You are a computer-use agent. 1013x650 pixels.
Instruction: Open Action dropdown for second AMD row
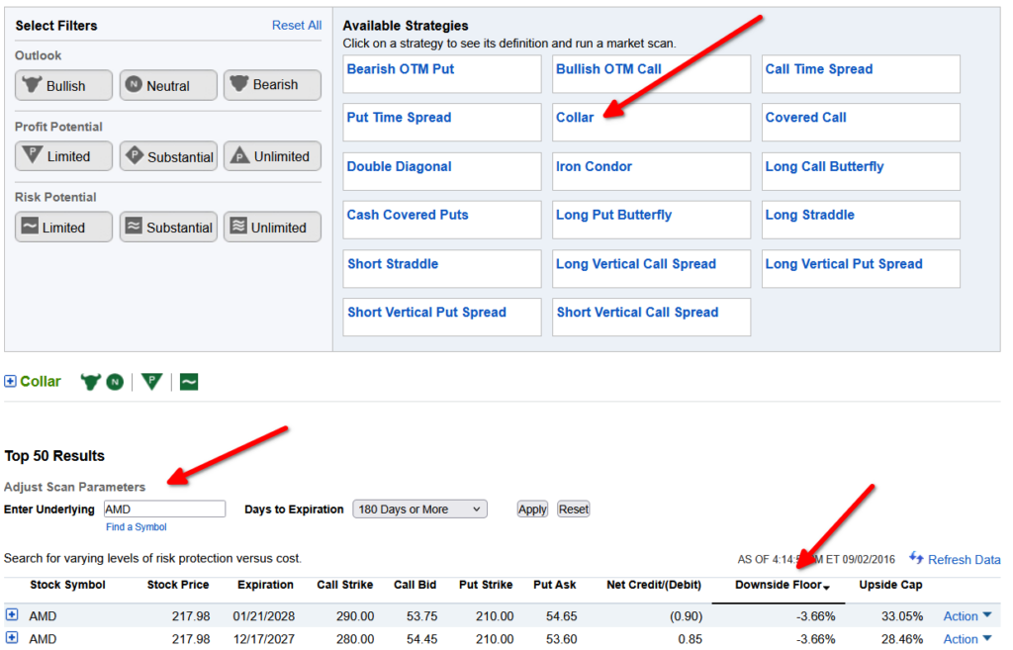tap(967, 639)
